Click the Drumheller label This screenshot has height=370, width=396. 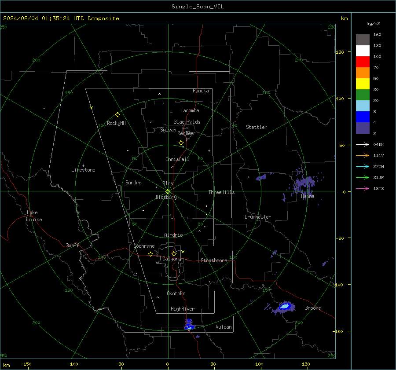pos(258,217)
